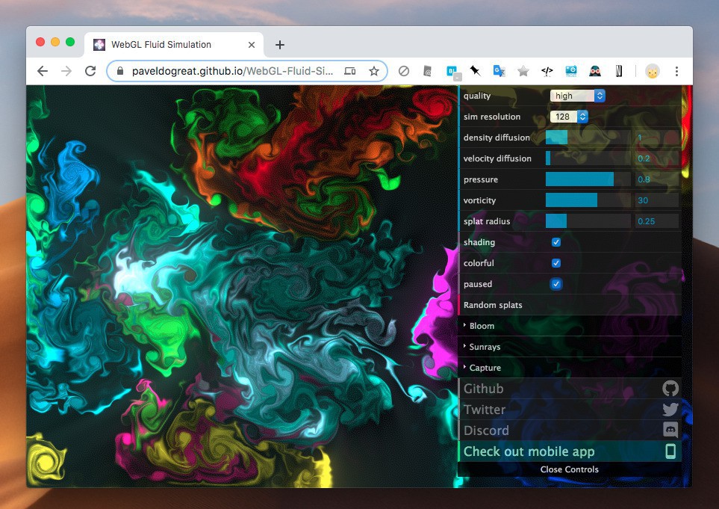The height and width of the screenshot is (509, 719).
Task: Click the Twitter bird icon
Action: 670,410
